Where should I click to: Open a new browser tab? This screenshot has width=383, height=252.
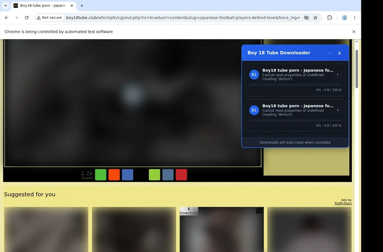pos(82,5)
